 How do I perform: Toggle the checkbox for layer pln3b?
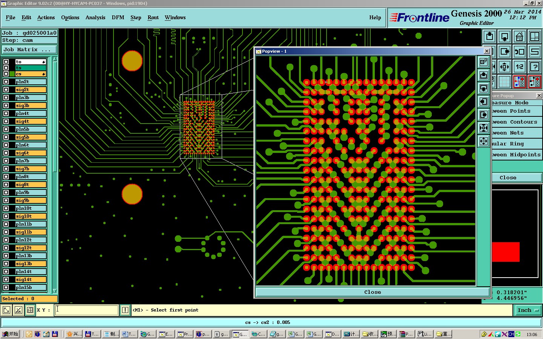pyautogui.click(x=6, y=98)
